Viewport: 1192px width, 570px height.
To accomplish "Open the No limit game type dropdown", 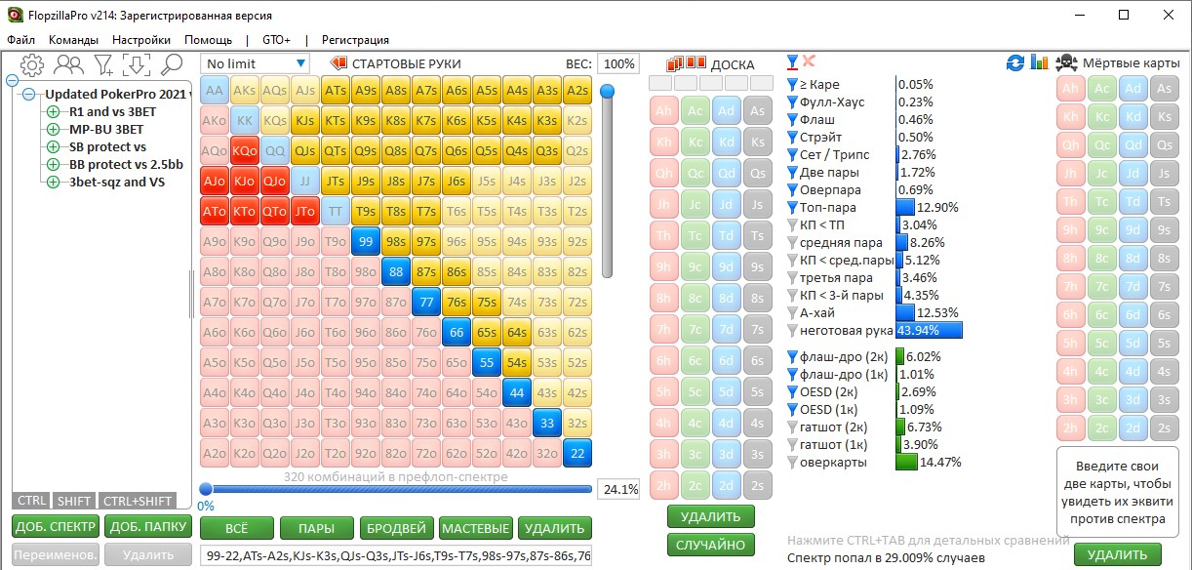I will (256, 63).
